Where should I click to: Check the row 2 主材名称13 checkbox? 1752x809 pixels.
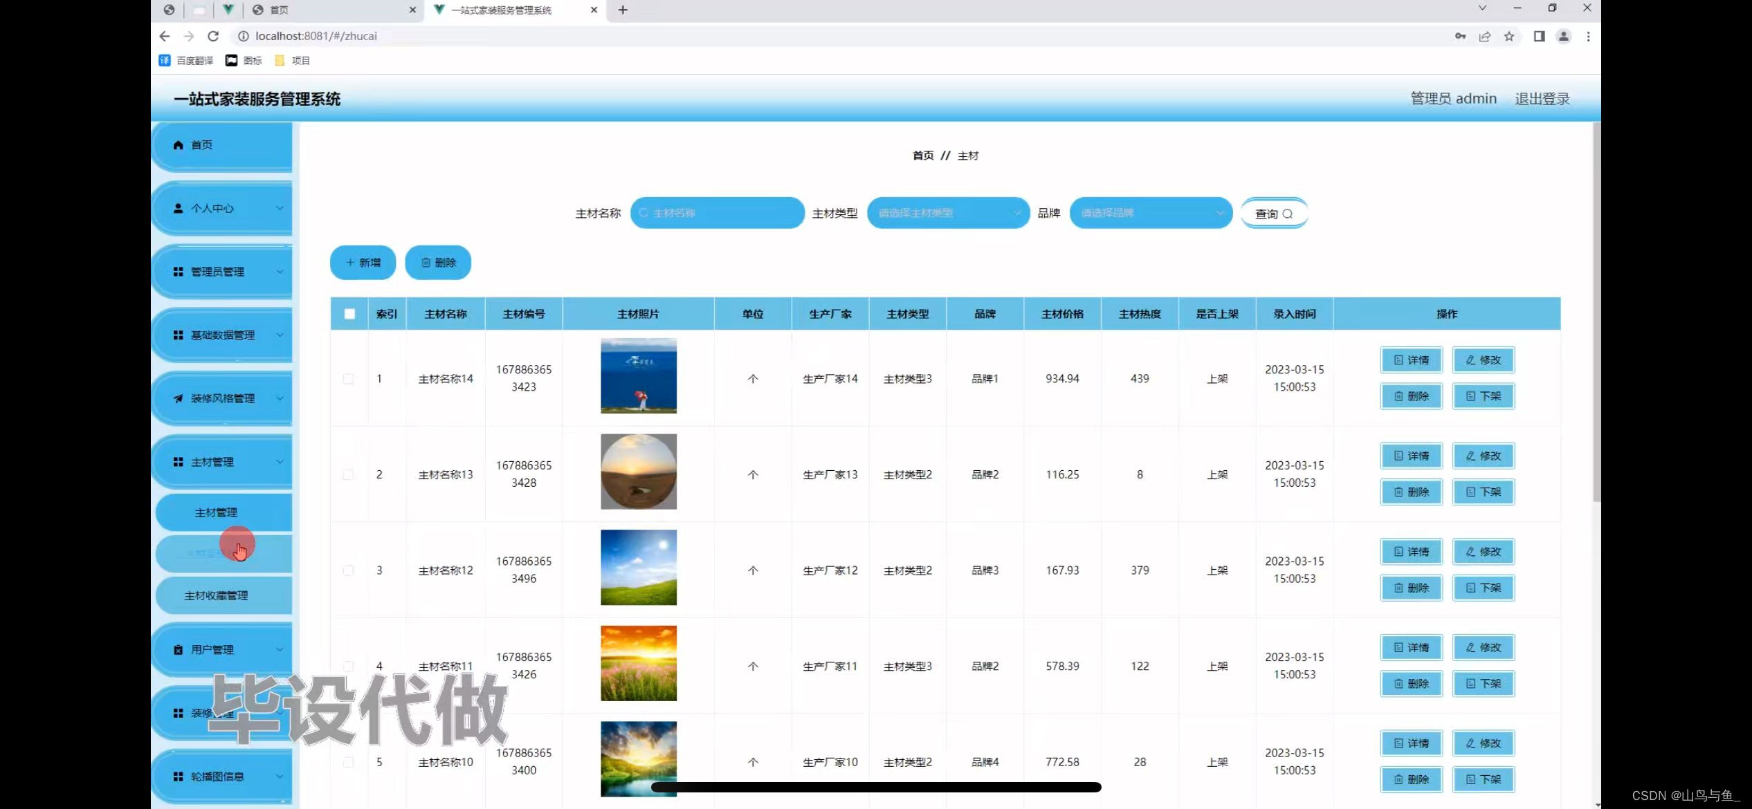coord(348,475)
